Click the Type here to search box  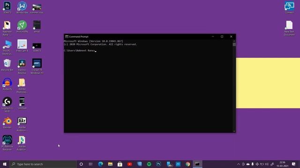click(x=43, y=164)
